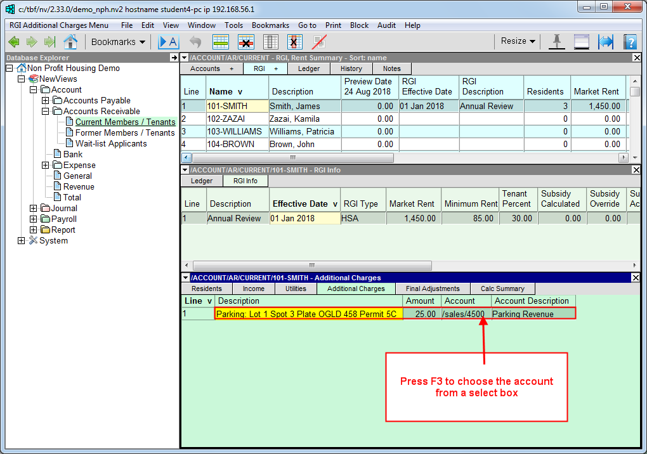Image resolution: width=647 pixels, height=454 pixels.
Task: Close the Additional Charges panel
Action: (x=637, y=278)
